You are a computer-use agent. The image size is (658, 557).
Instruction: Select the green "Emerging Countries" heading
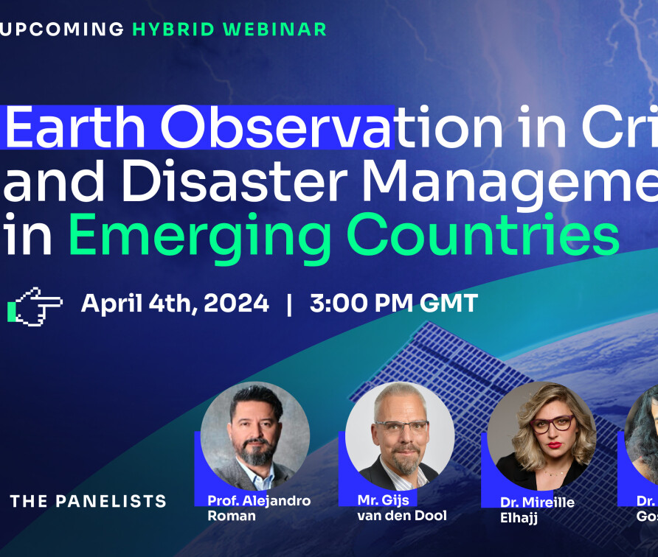click(343, 236)
